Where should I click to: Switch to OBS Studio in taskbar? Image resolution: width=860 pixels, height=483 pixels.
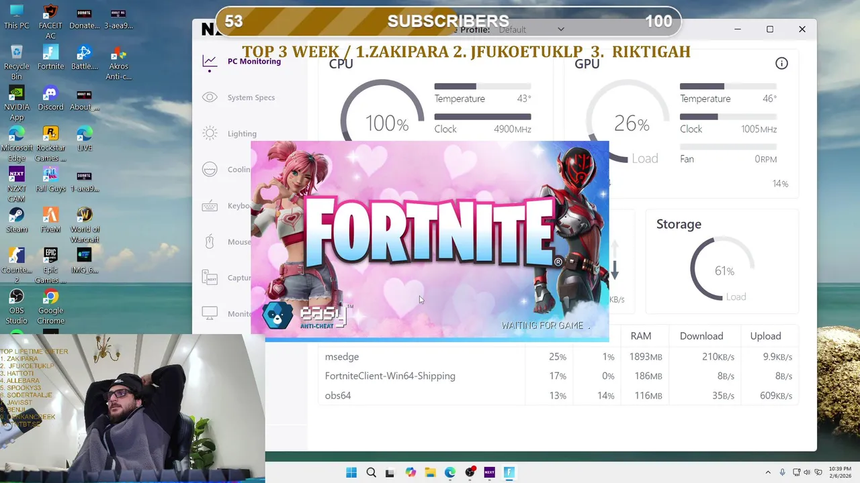pyautogui.click(x=470, y=472)
